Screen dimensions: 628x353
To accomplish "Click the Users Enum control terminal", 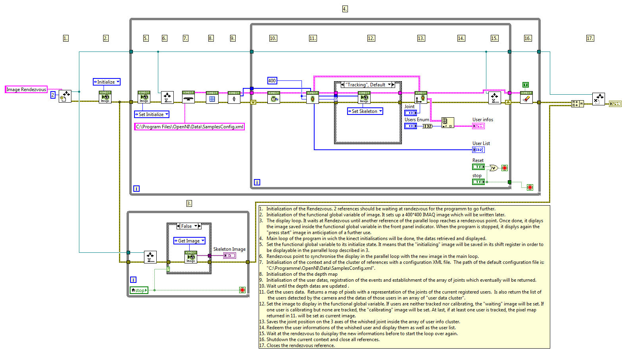I will pos(411,126).
